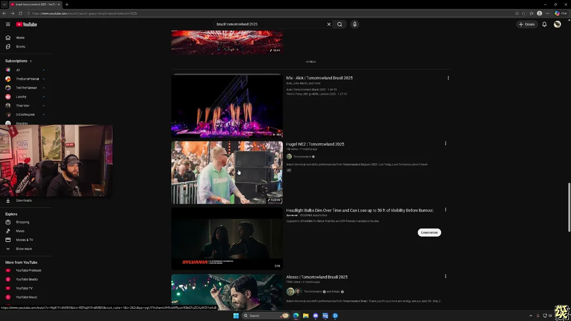Viewport: 571px width, 321px height.
Task: Open the 'Mix - Alok | Tomorrowland Brasil 2025' title
Action: click(x=319, y=78)
